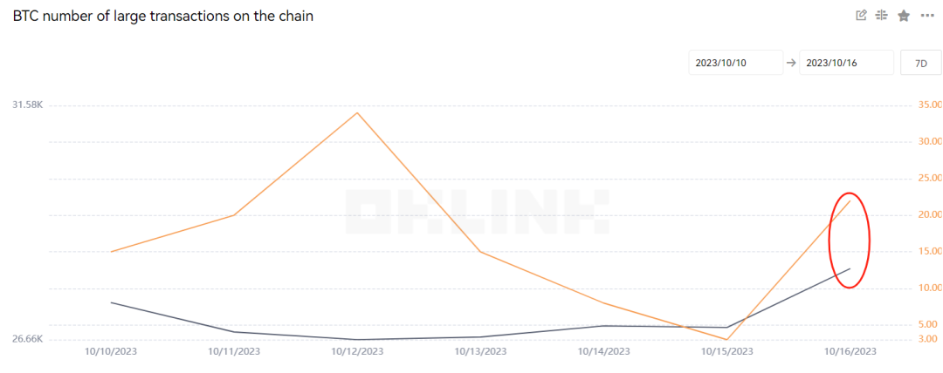Screen dimensions: 943x373
Task: Select the start date field 2023/10/10
Action: (x=733, y=64)
